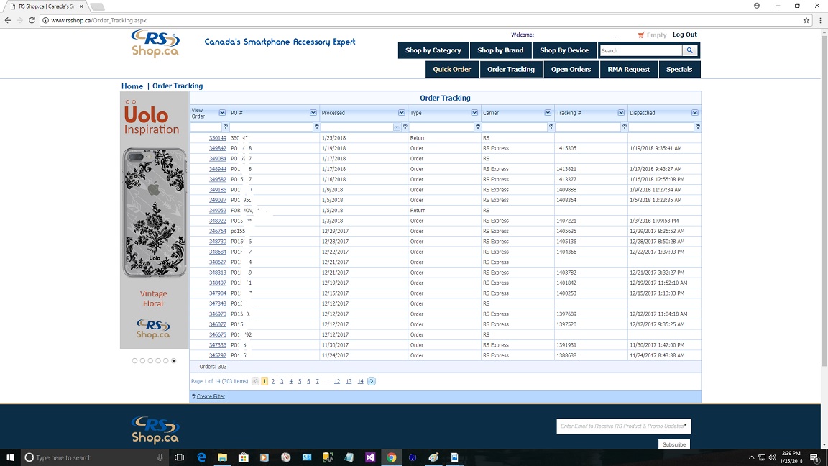
Task: Click Windows taskbar search box
Action: pyautogui.click(x=94, y=457)
